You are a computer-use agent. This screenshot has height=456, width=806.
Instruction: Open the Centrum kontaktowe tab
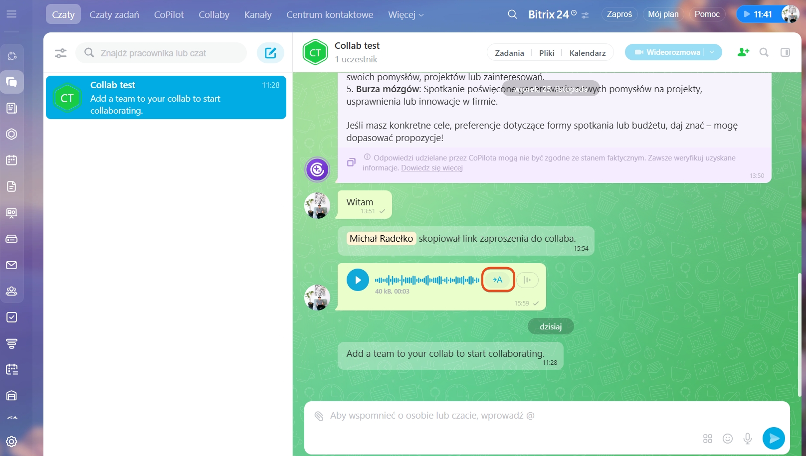pyautogui.click(x=330, y=15)
